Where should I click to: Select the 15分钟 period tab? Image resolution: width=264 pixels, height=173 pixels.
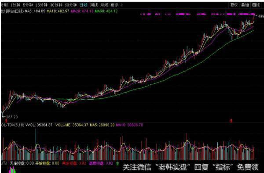(41, 5)
